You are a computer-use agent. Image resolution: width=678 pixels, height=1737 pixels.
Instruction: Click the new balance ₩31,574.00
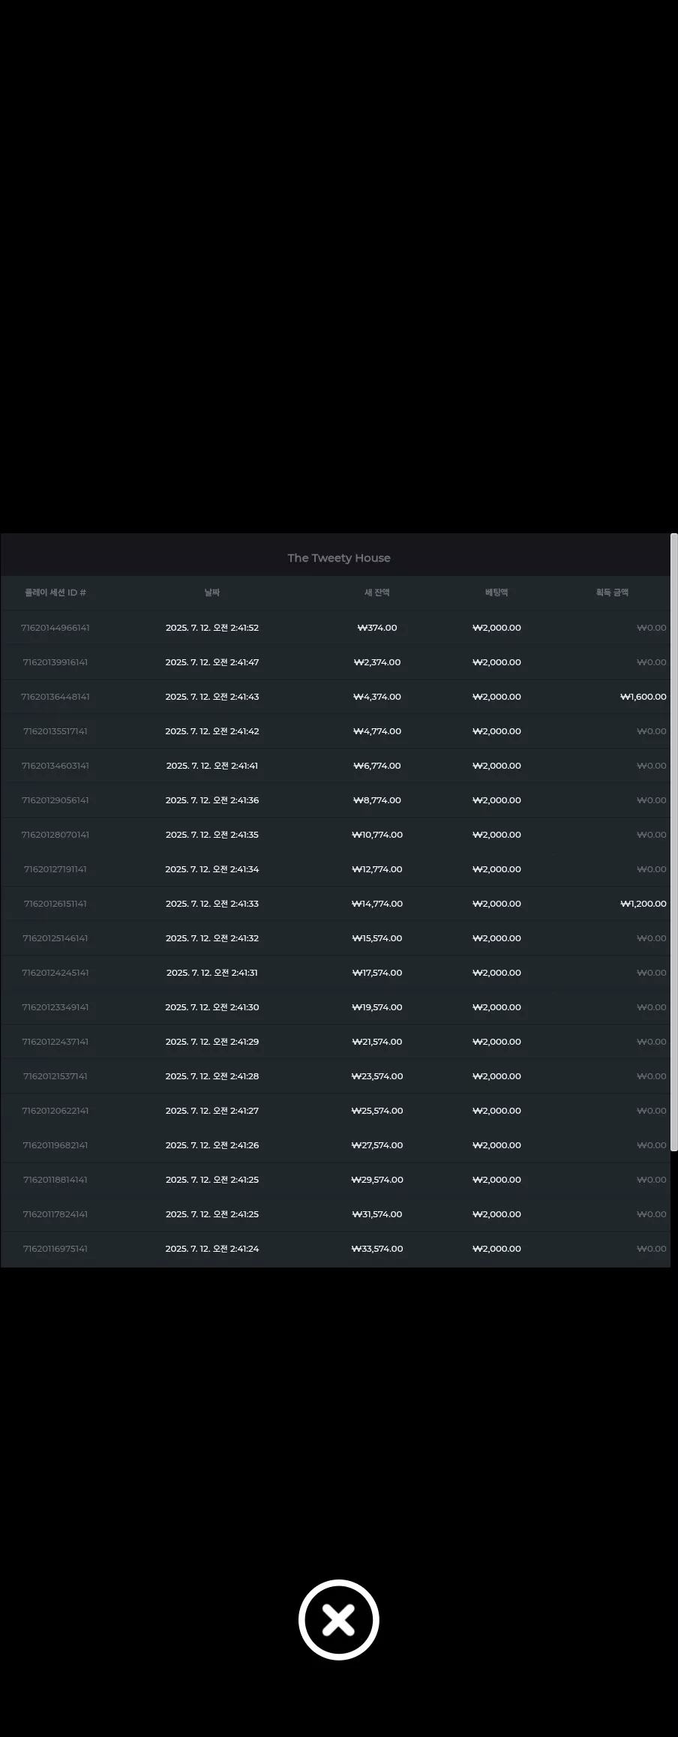(377, 1214)
